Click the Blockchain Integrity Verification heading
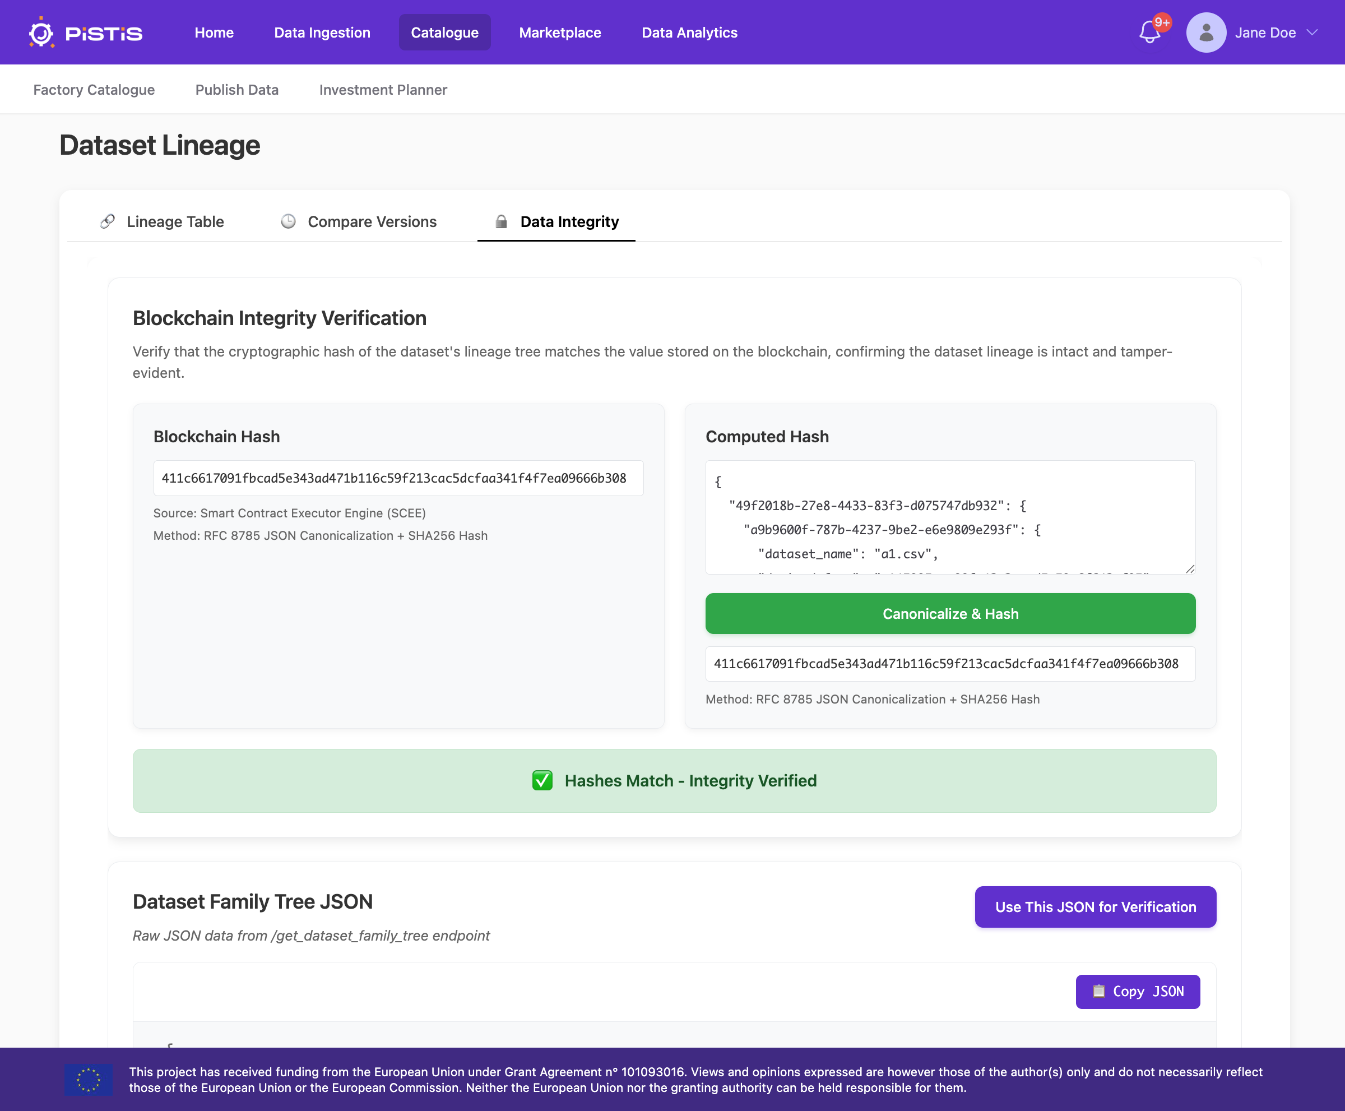Image resolution: width=1345 pixels, height=1111 pixels. [280, 318]
